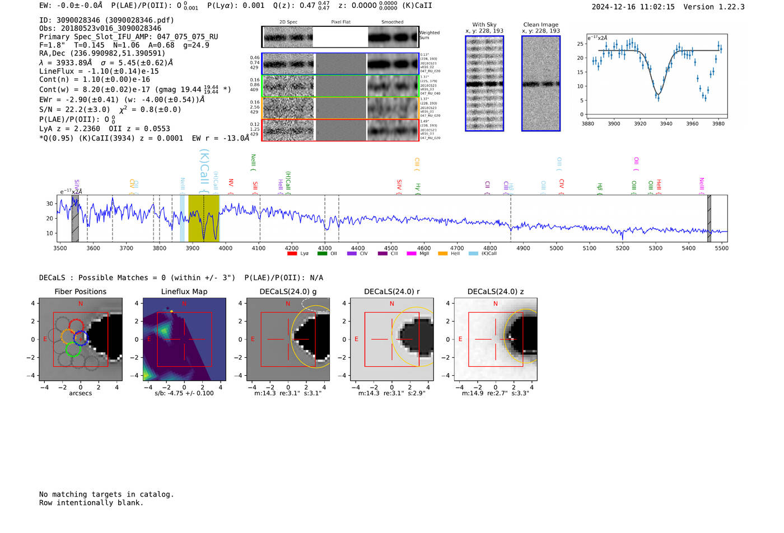Click the Cont(w) gmag line

point(135,89)
